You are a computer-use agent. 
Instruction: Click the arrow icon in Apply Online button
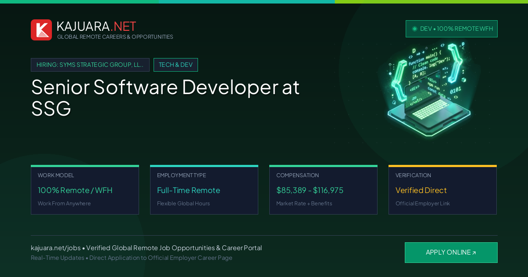tap(474, 253)
